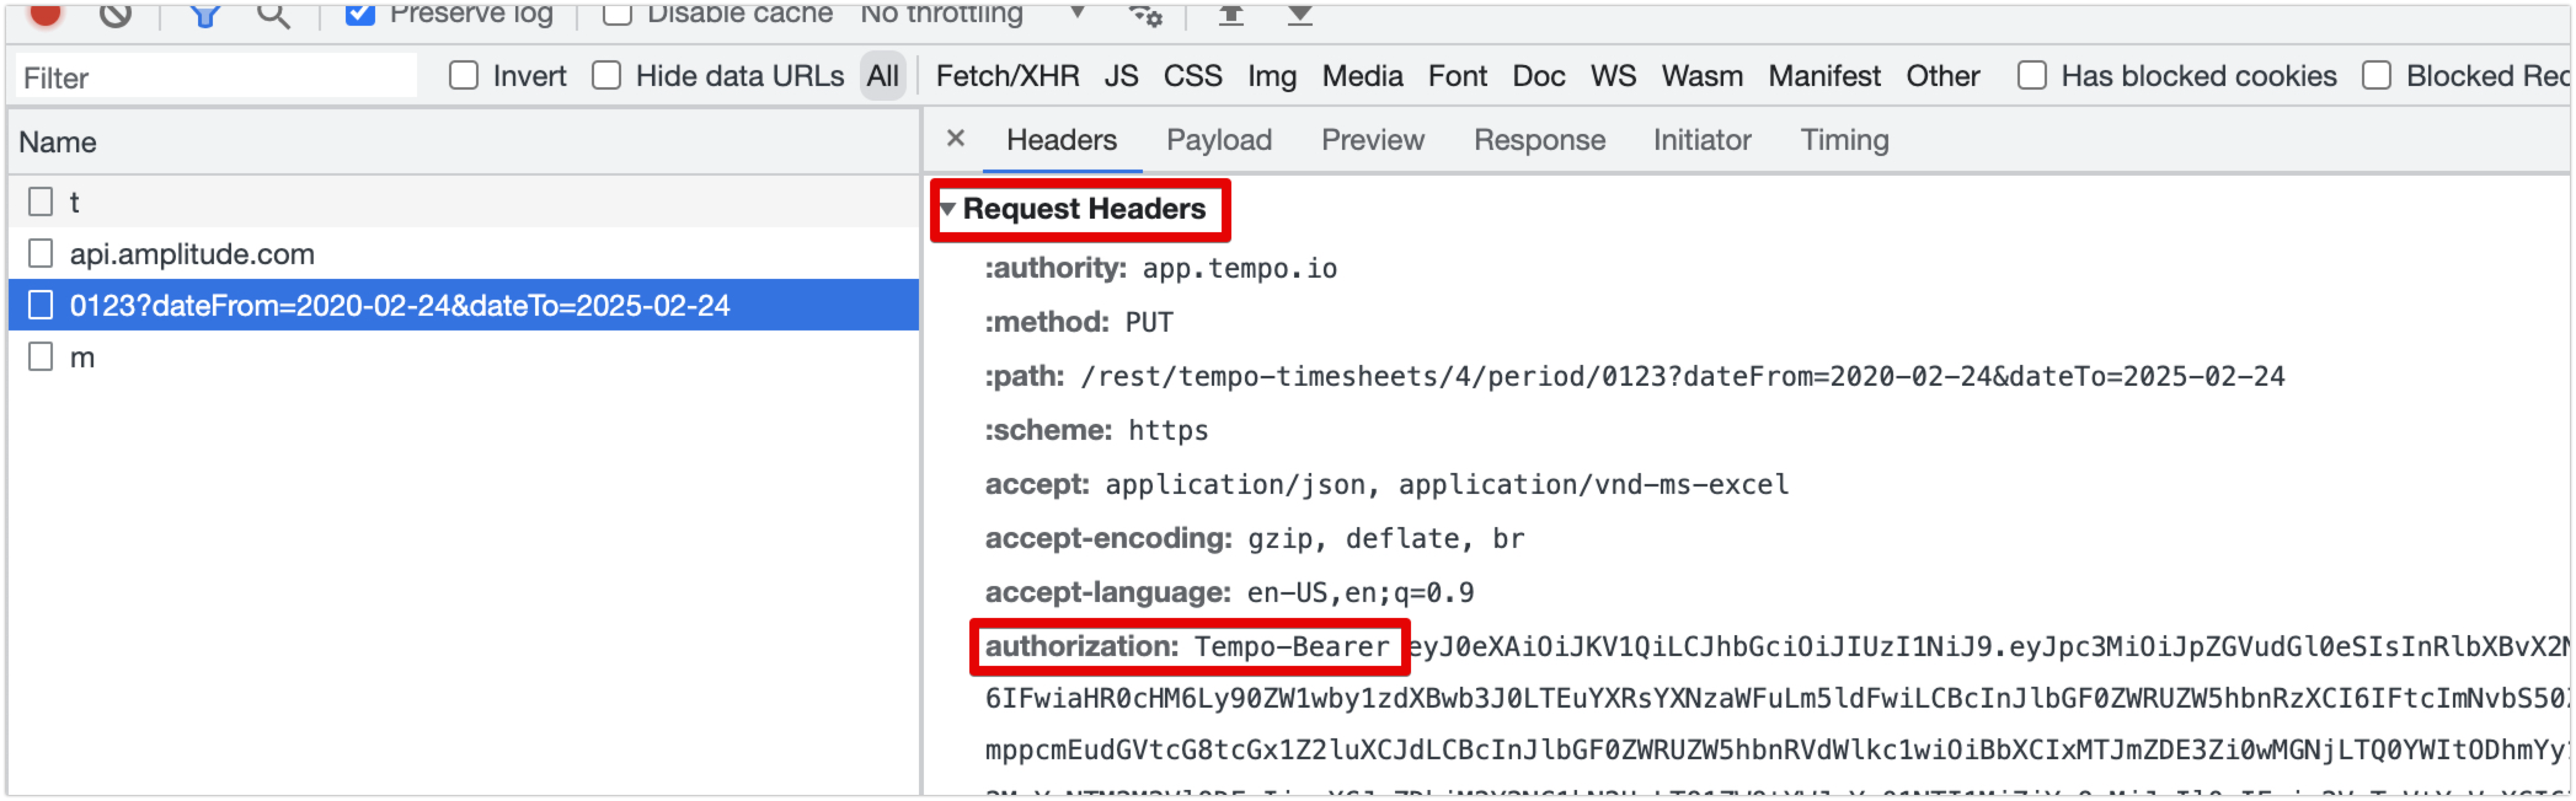Check Has blocked cookies option
Viewport: 2576px width, 801px height.
tap(2031, 76)
